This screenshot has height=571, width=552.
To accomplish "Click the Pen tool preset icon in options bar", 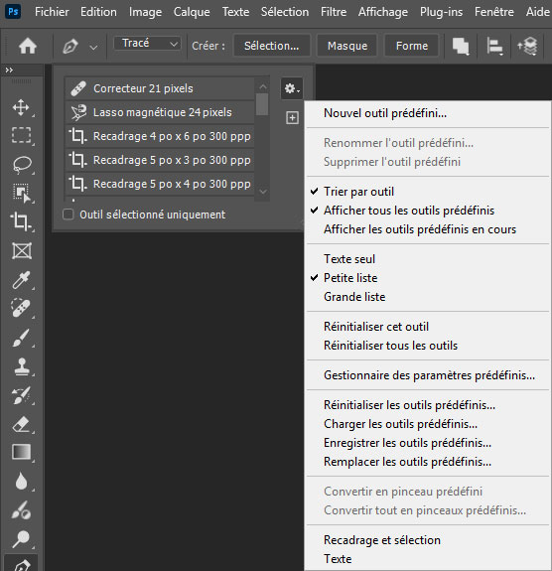I will [70, 47].
